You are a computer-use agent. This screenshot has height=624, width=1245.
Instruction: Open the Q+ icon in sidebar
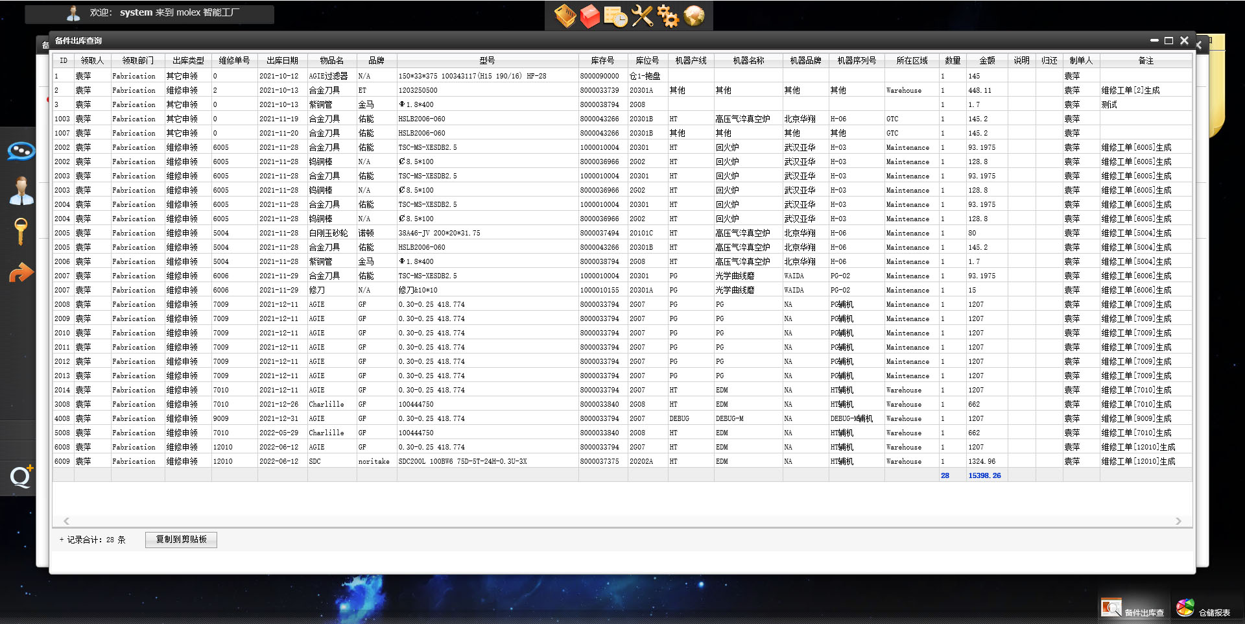click(x=21, y=477)
